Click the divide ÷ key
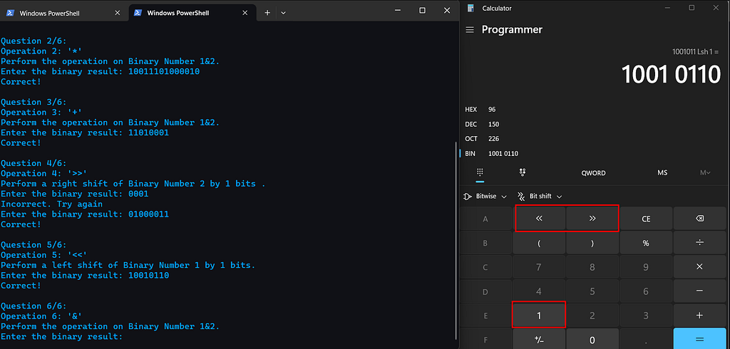 699,242
